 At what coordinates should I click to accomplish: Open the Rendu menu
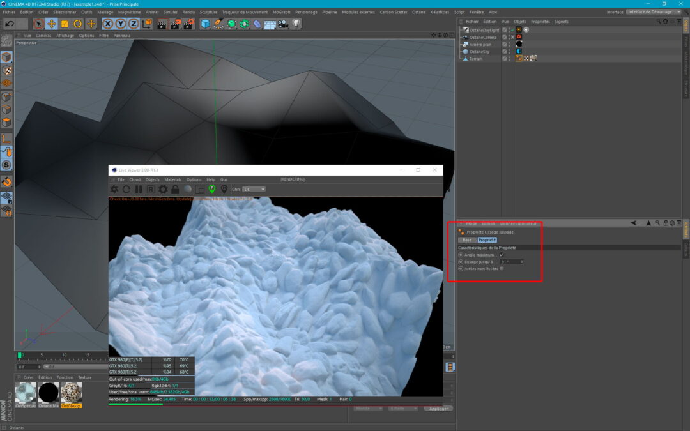pyautogui.click(x=188, y=12)
